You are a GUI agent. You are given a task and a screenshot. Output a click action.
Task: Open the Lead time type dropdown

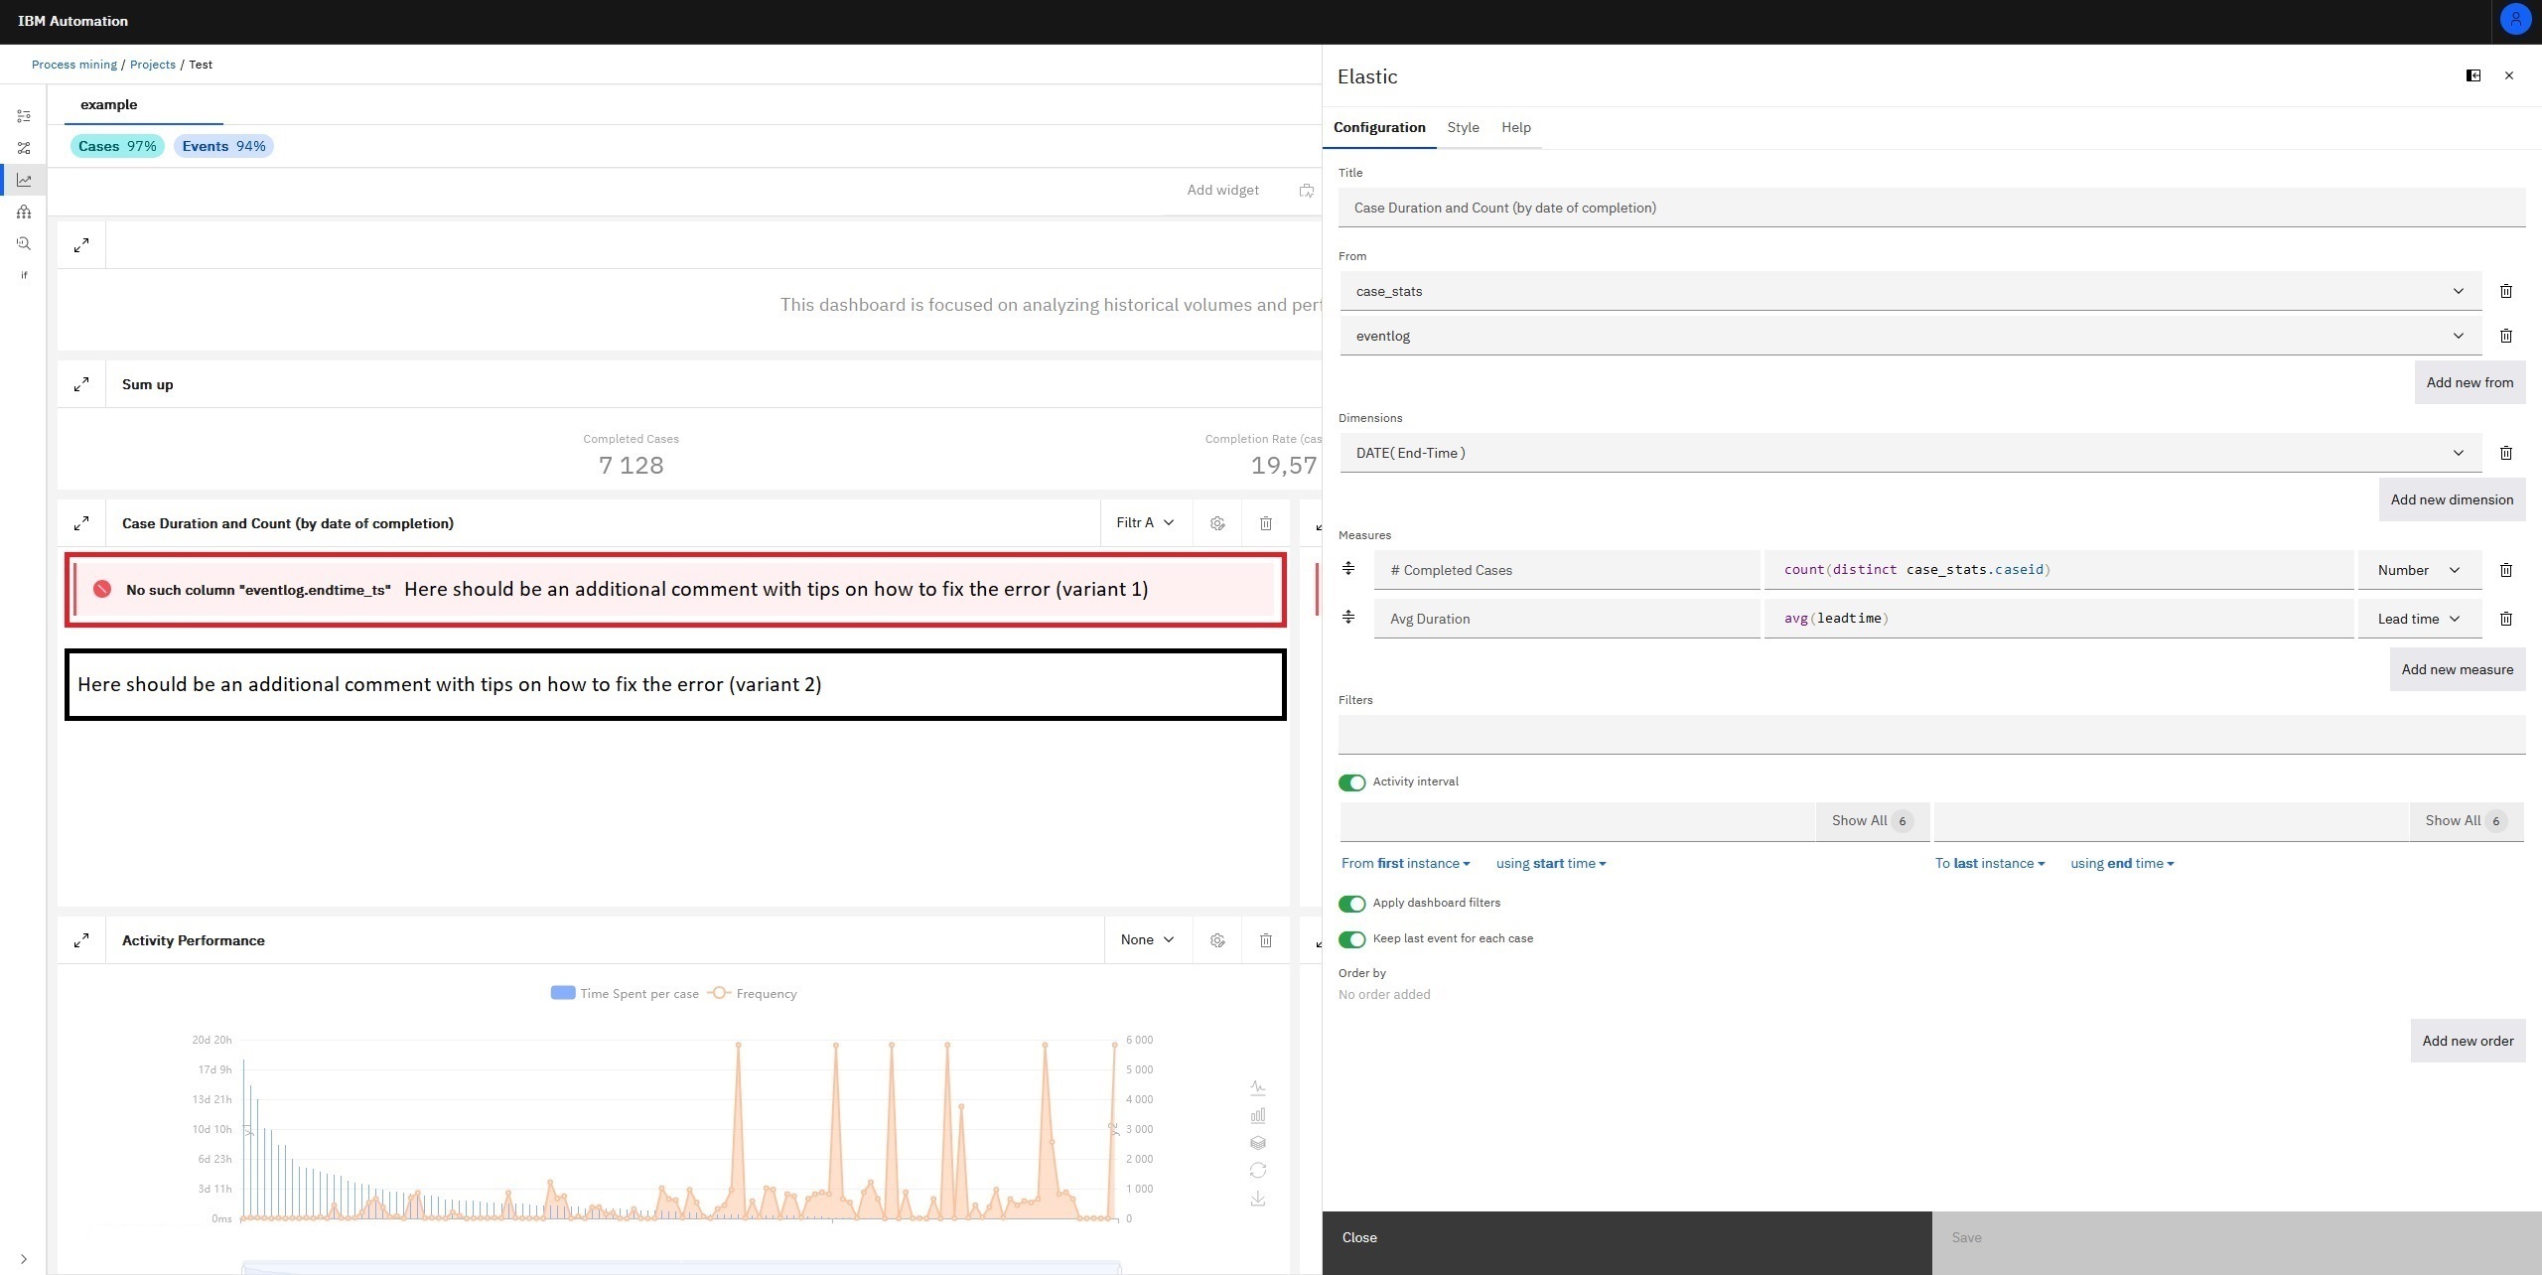coord(2419,619)
